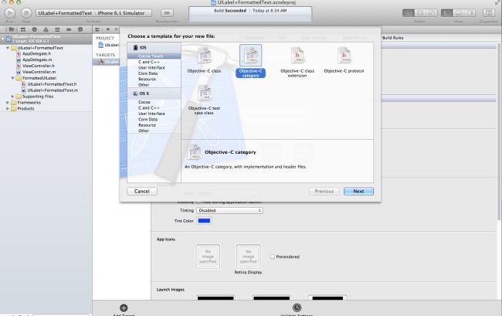Viewport: 502px width, 316px height.
Task: Show the Breakpoint navigator
Action: [69, 29]
